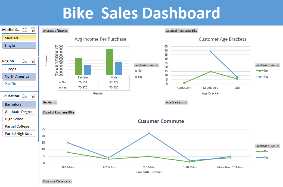Filter region to Pacific
The width and height of the screenshot is (283, 187).
click(19, 84)
